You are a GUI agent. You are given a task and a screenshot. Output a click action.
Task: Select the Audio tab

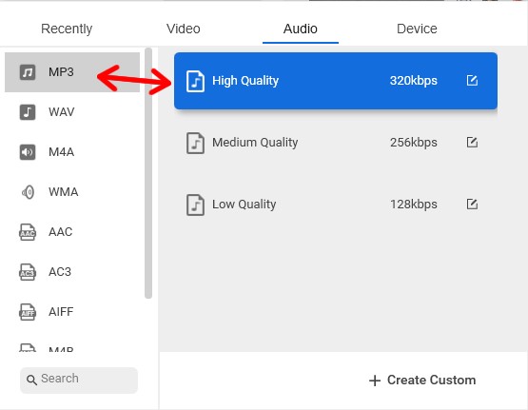tap(301, 29)
